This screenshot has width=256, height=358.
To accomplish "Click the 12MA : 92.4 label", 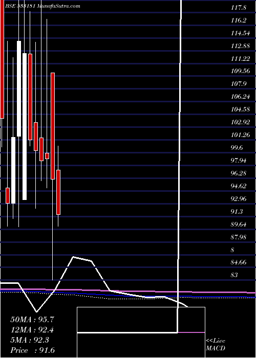I will [x=32, y=330].
